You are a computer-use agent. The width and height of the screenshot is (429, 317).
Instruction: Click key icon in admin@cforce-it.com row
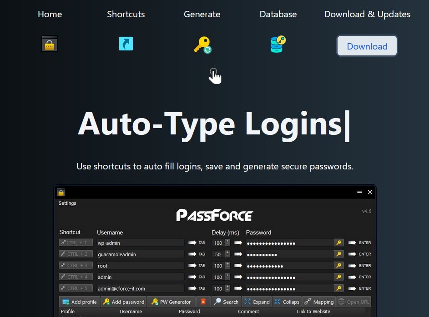(339, 288)
